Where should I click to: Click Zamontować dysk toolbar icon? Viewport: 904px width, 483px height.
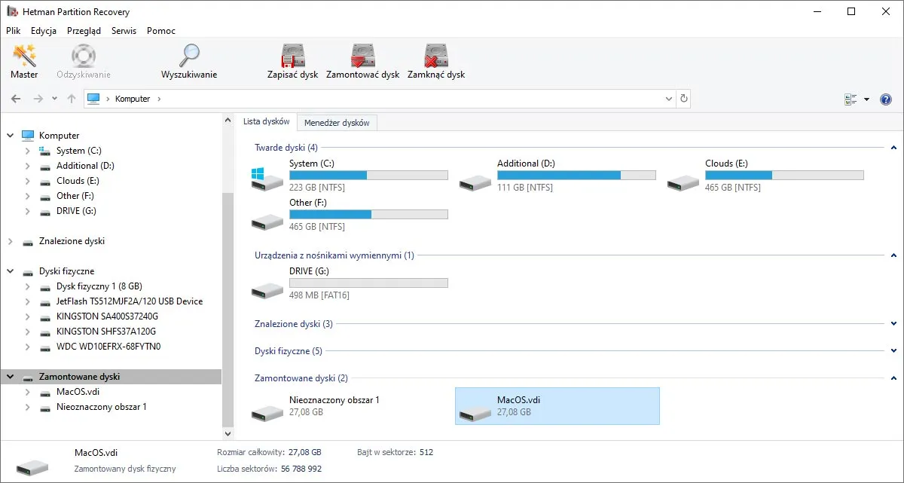[362, 61]
